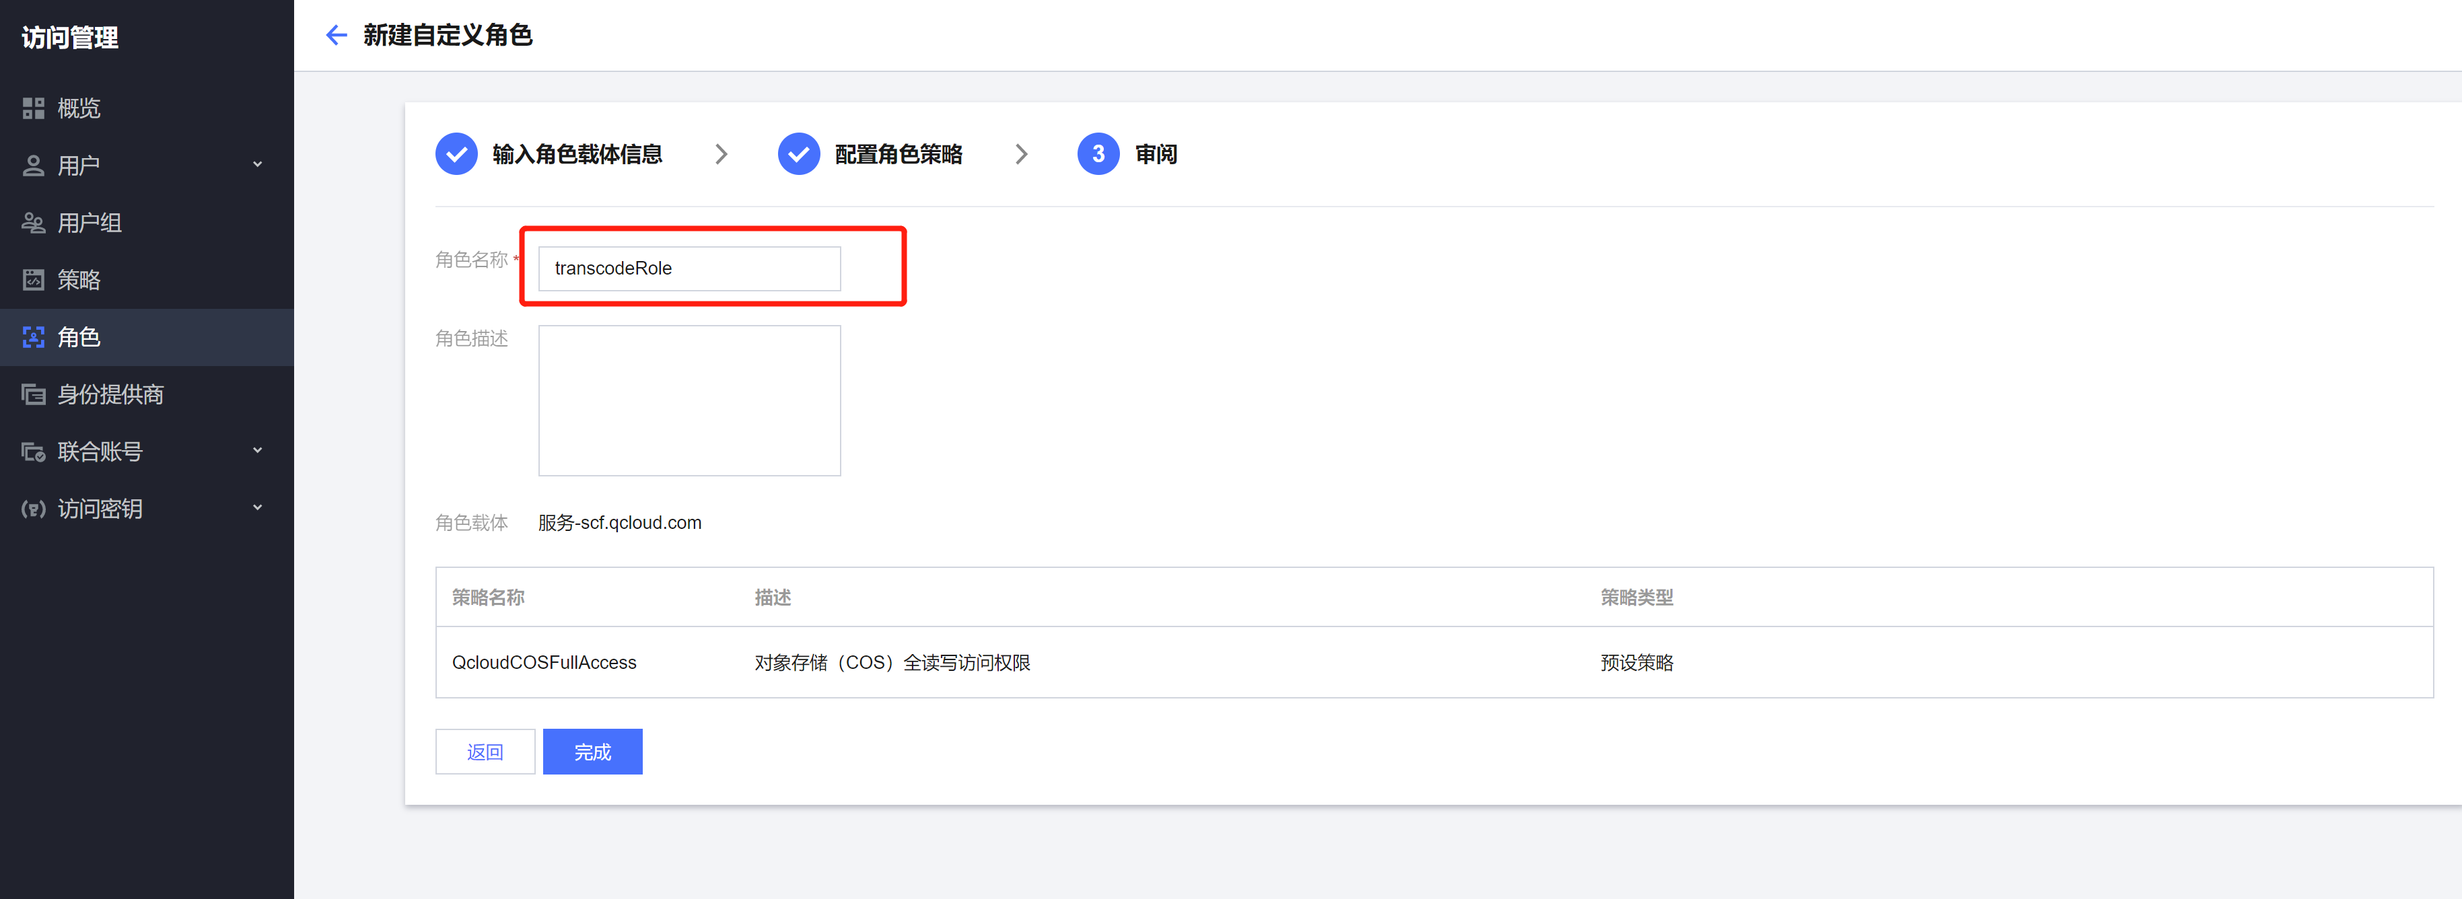Click the 角色 role icon
Viewport: 2462px width, 899px height.
34,337
